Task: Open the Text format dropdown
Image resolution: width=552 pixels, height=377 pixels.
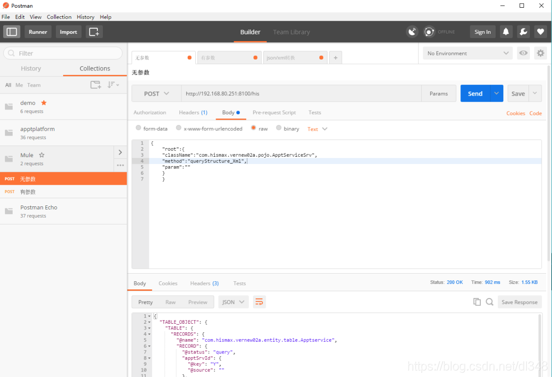Action: tap(317, 129)
